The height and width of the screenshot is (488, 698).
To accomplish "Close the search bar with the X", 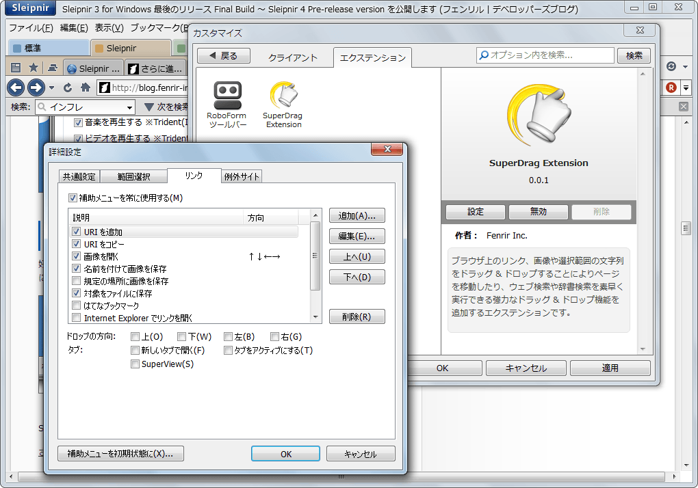I will [x=684, y=107].
